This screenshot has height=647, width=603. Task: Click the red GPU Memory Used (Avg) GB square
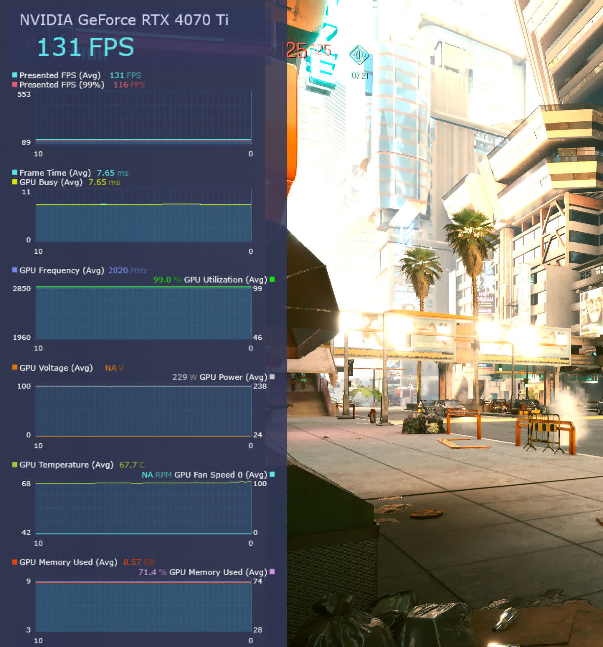[15, 562]
